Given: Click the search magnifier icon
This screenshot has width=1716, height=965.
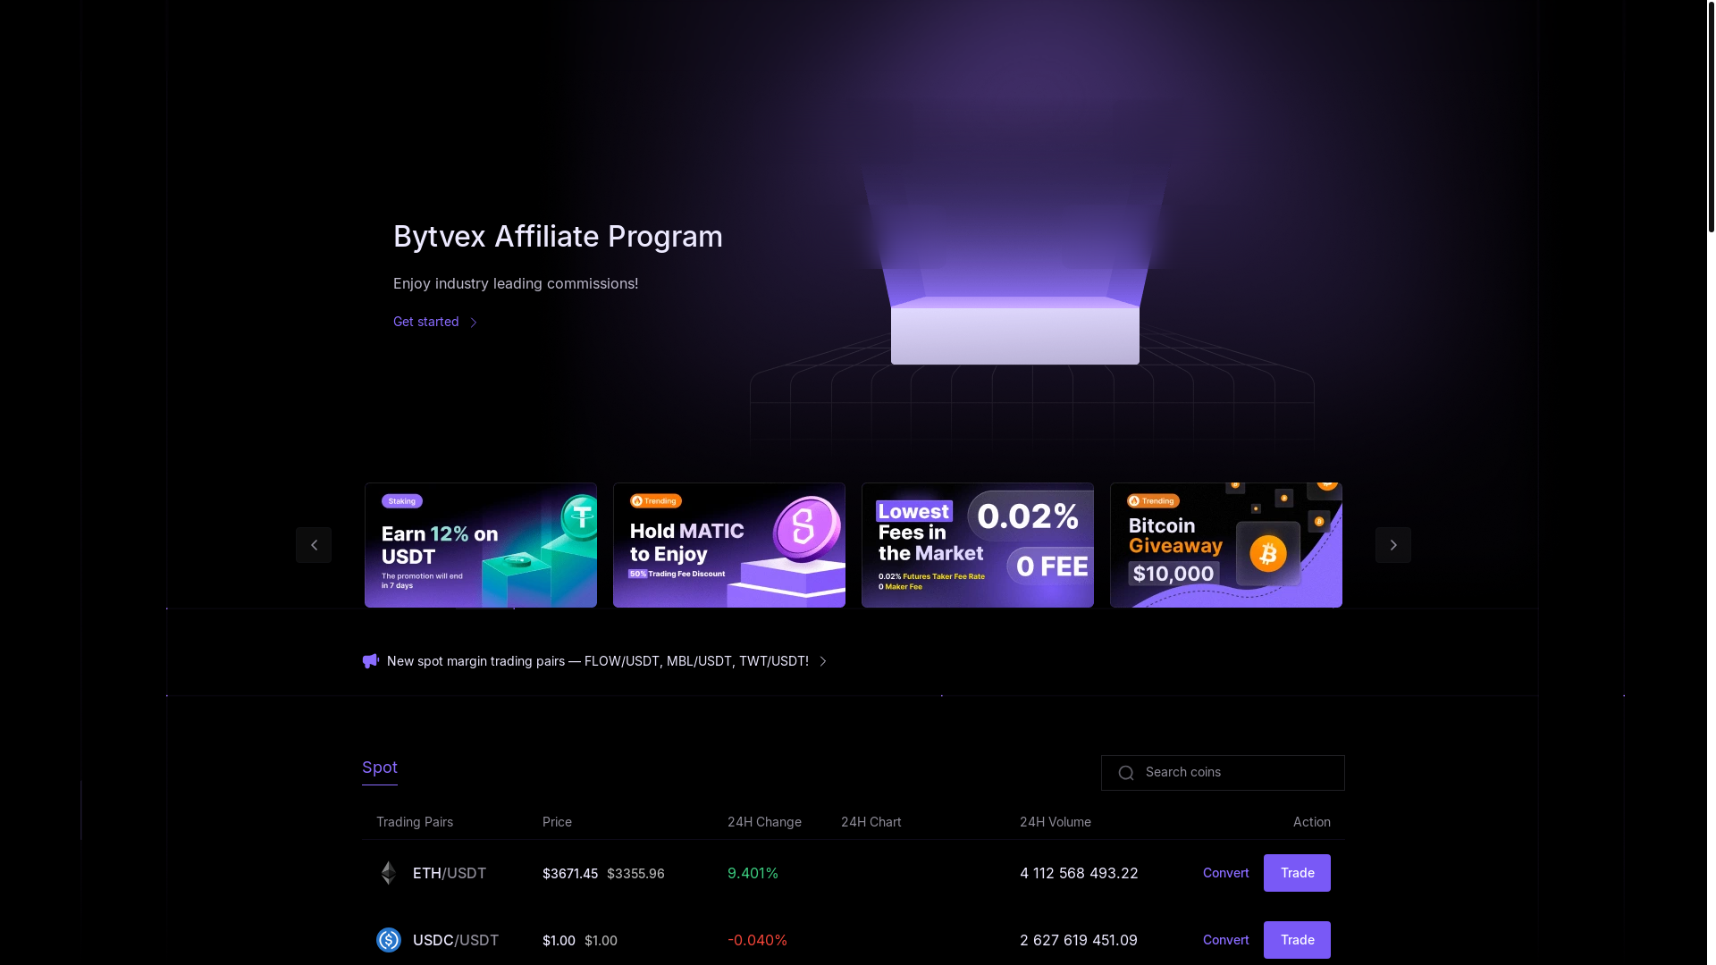Looking at the screenshot, I should [x=1126, y=773].
